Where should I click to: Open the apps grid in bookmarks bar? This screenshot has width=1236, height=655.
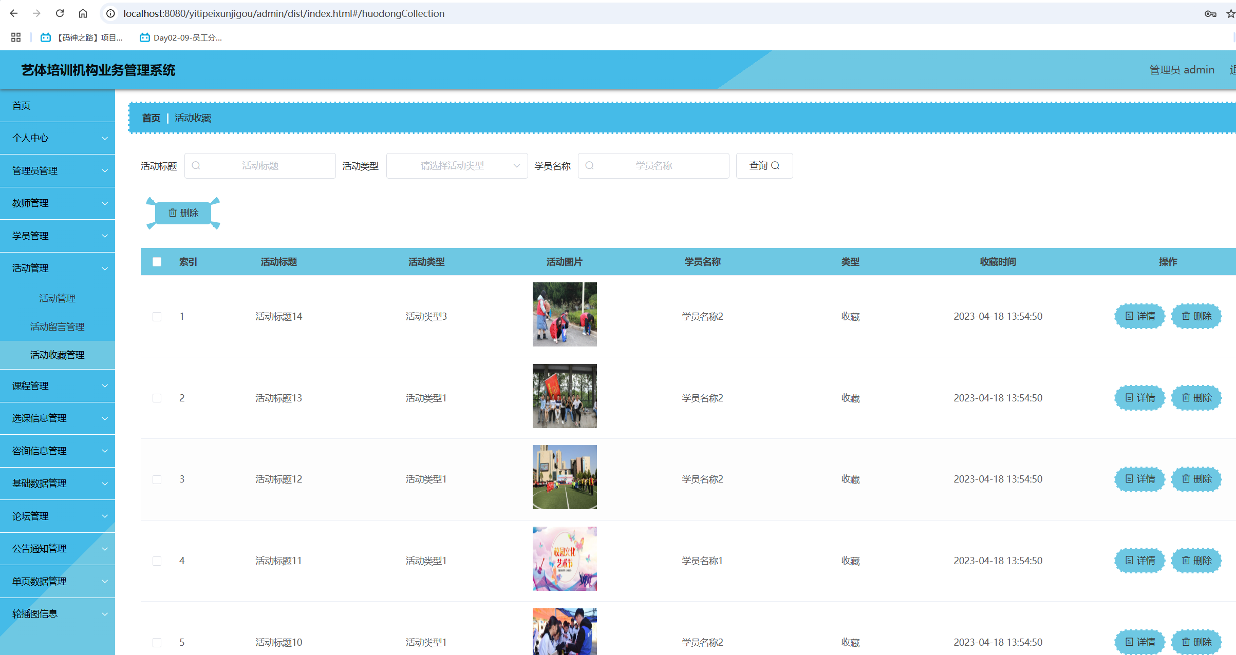pyautogui.click(x=16, y=37)
